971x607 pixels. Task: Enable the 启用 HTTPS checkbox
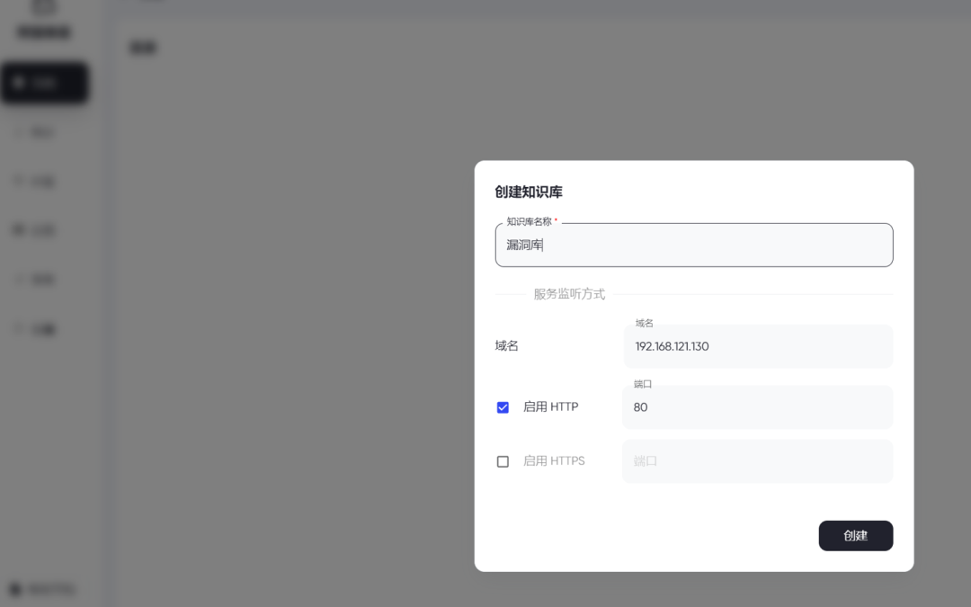pos(503,460)
